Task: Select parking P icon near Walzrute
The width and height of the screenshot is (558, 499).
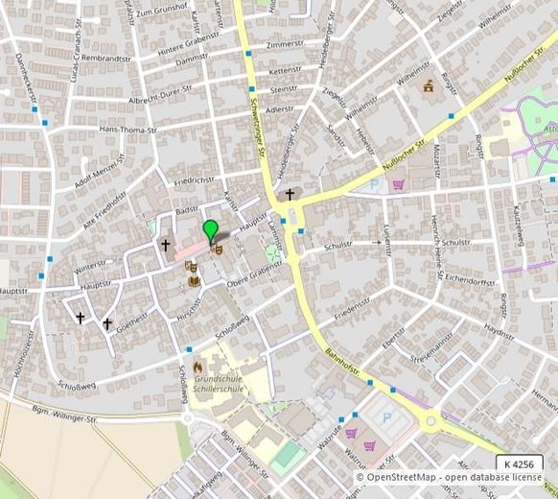Action: coord(386,417)
